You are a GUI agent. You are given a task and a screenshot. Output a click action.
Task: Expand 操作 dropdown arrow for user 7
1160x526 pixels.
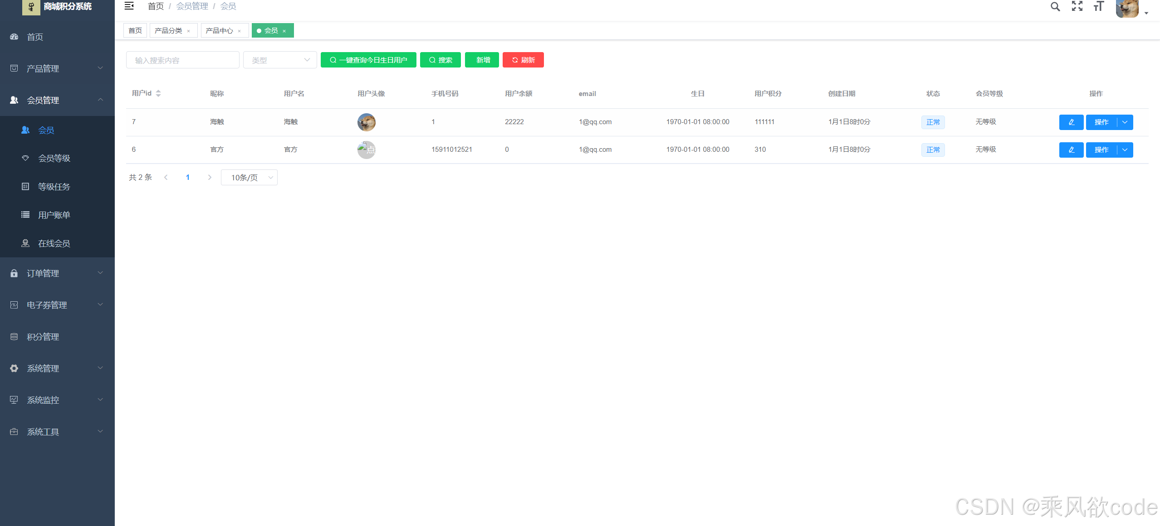pos(1125,122)
